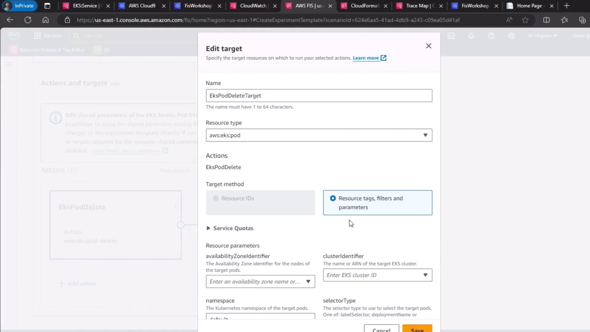Click the browser home icon

pos(45,20)
